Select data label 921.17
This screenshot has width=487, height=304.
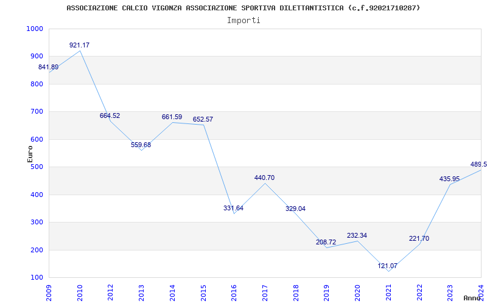79,45
